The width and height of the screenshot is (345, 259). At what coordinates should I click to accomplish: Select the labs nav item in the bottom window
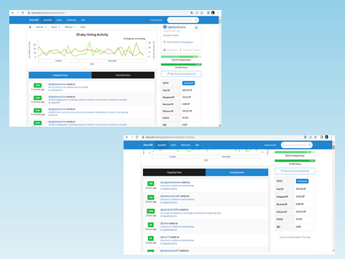(197, 145)
